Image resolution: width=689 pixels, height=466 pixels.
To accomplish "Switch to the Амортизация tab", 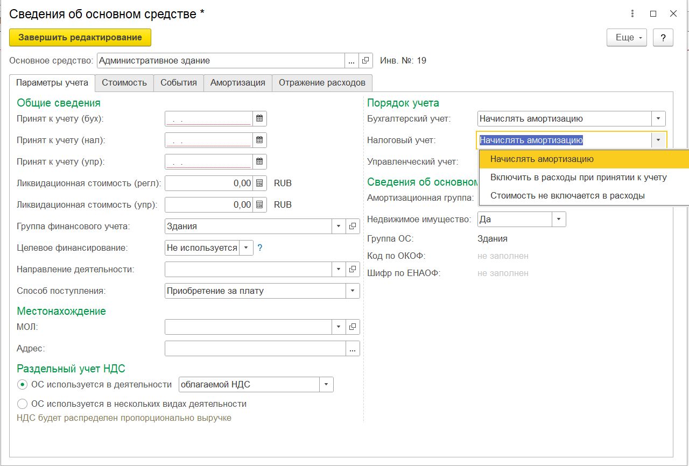I will click(x=237, y=83).
